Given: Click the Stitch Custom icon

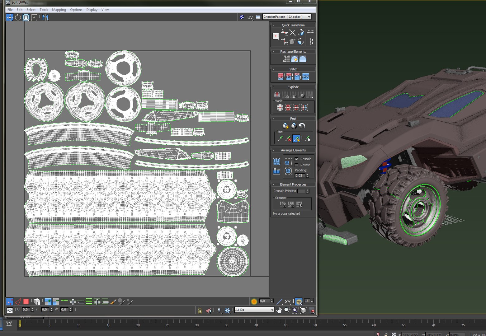Looking at the screenshot, I should click(306, 77).
